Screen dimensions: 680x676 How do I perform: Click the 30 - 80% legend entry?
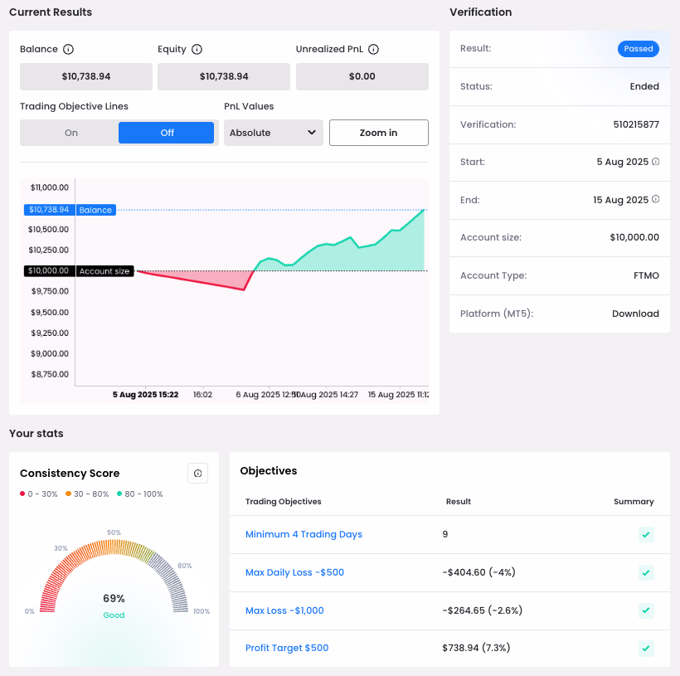click(x=87, y=494)
